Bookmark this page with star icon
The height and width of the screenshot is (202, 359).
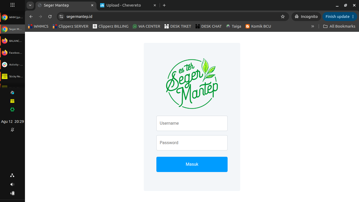(x=283, y=17)
